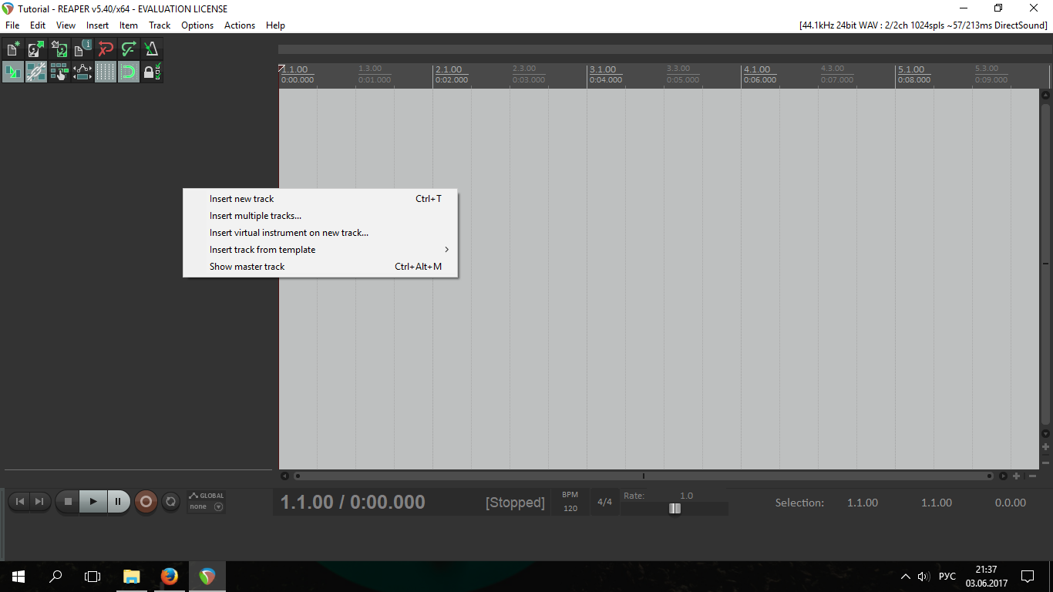Create a new project with toolbar icon

pyautogui.click(x=13, y=49)
